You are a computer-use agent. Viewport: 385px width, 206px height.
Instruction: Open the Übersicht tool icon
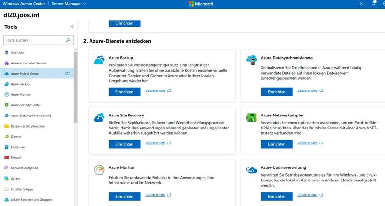click(x=7, y=52)
